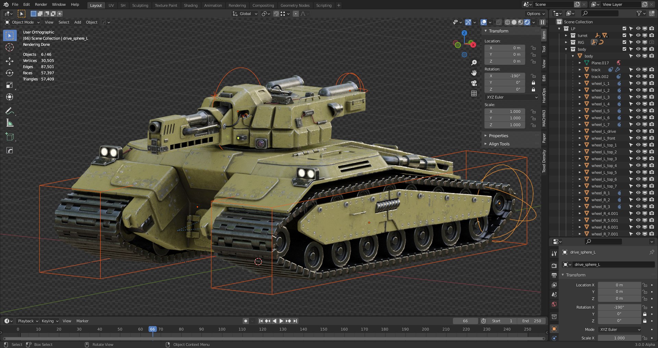Switch to solid viewport shading
Screen dimensions: 658x348
coord(514,22)
